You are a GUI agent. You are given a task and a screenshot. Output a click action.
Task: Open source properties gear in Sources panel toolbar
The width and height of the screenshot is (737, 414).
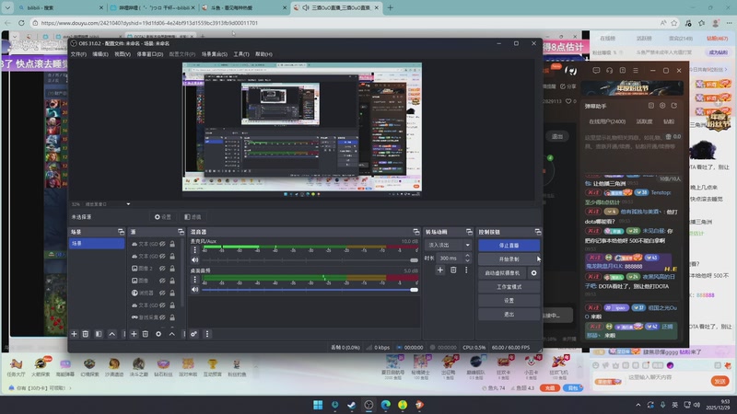(158, 334)
